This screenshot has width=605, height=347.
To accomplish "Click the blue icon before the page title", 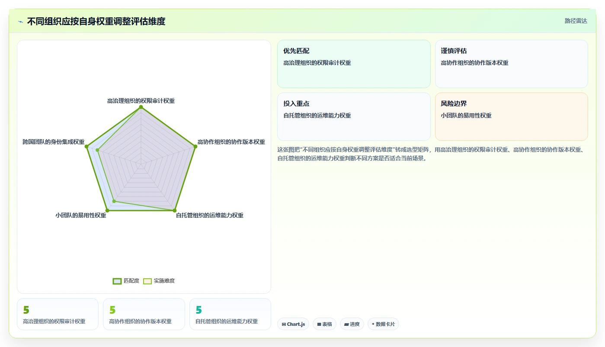I will coord(20,22).
